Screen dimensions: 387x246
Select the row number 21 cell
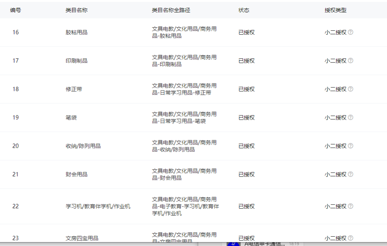click(x=16, y=174)
